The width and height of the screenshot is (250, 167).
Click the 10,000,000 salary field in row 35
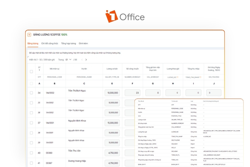[x=112, y=103]
